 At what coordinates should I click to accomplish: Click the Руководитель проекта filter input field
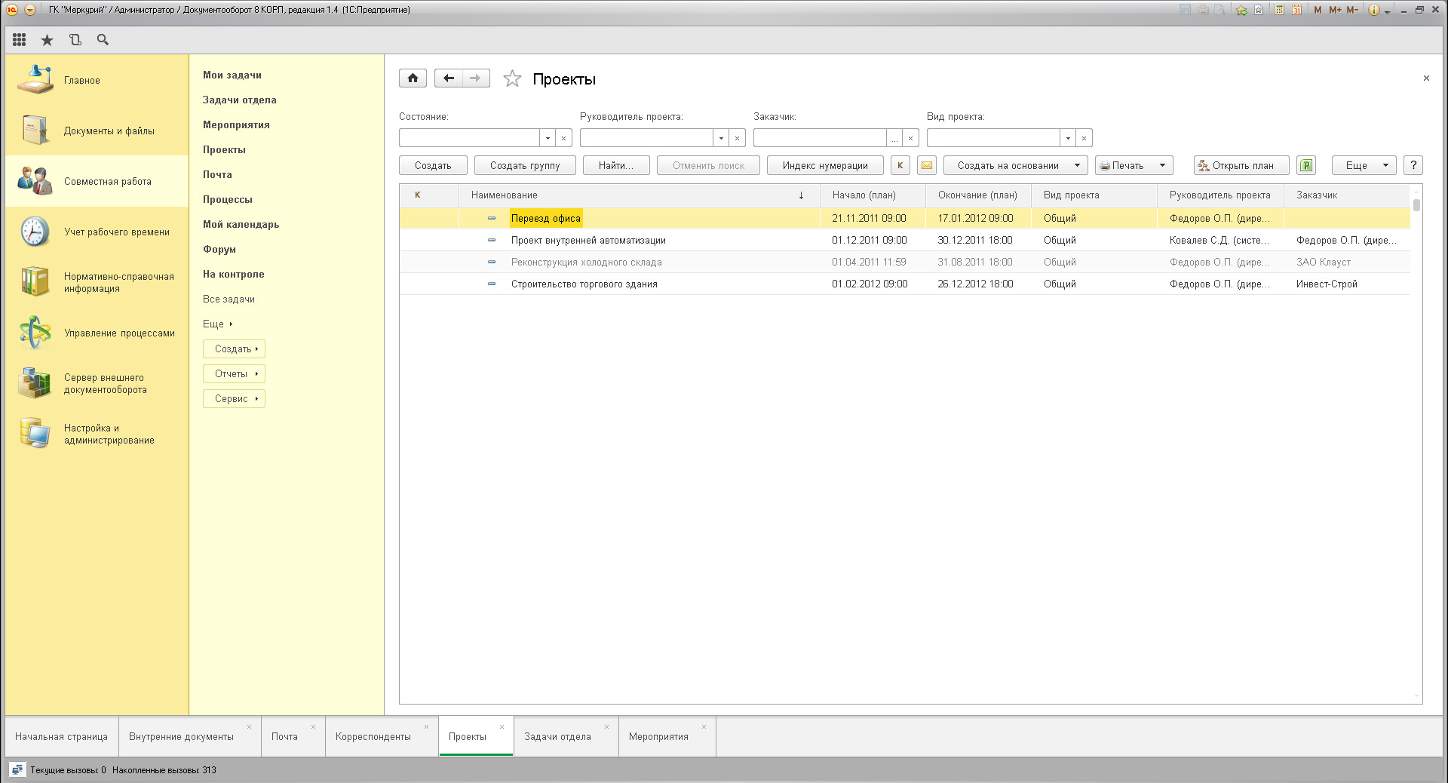[x=646, y=138]
